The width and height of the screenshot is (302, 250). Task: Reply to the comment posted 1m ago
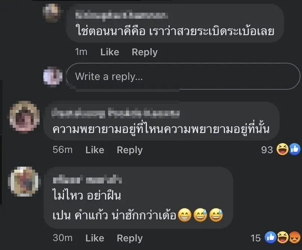pos(145,52)
